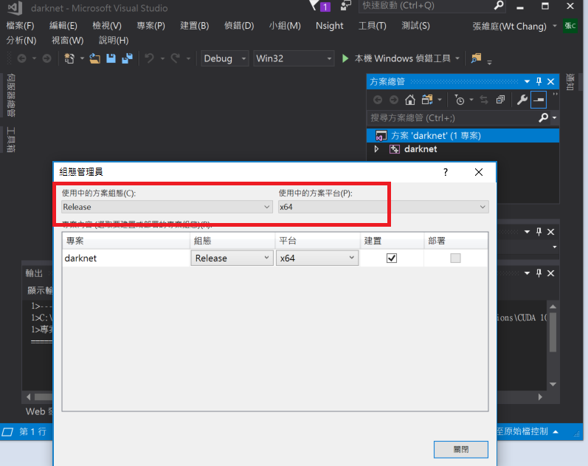The width and height of the screenshot is (588, 466).
Task: Click the find in files toolbar icon
Action: tap(476, 58)
